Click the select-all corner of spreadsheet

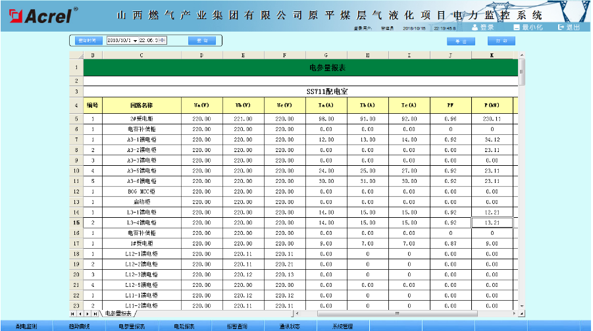pyautogui.click(x=76, y=56)
